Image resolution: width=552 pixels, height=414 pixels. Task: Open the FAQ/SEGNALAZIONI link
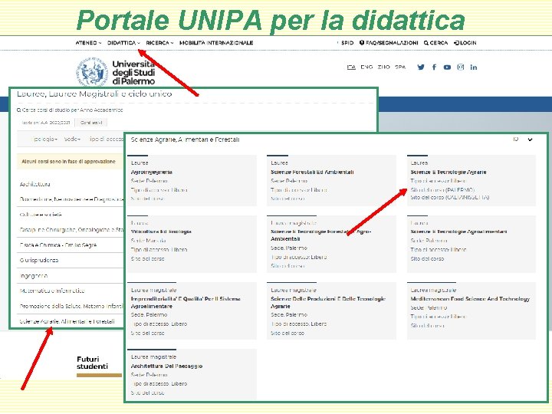[389, 43]
